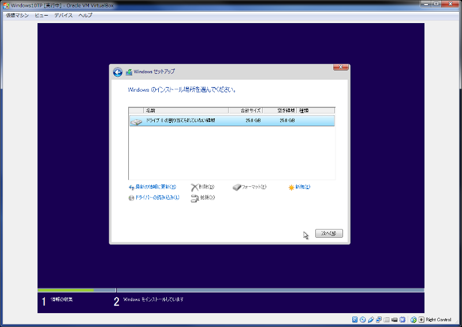Image resolution: width=462 pixels, height=327 pixels.
Task: Open the ビュー menu
Action: [x=41, y=16]
